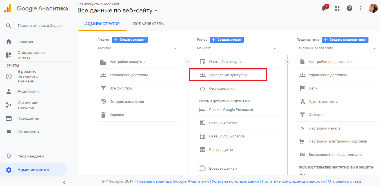Click the account settings building icon
Screen dimensions: 380x186
coord(103,62)
